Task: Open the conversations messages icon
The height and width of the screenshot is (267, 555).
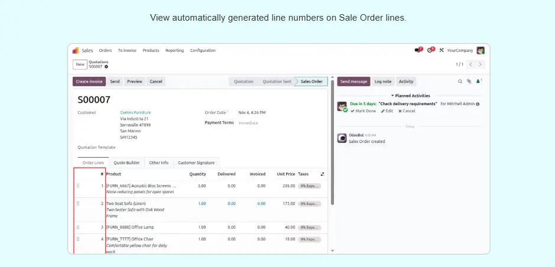Action: pyautogui.click(x=417, y=51)
